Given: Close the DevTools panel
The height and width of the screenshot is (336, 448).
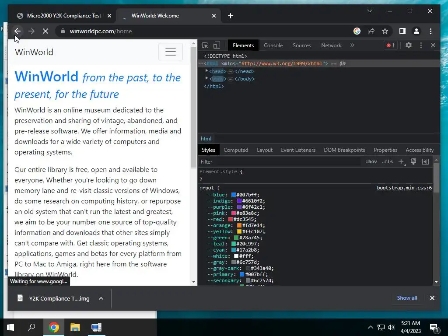Looking at the screenshot, I should point(433,45).
